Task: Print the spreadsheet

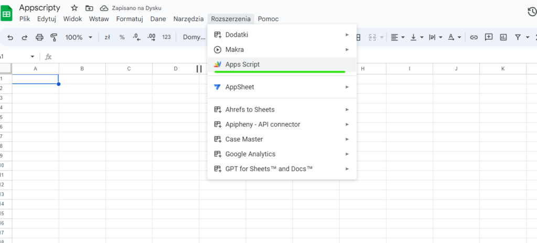Action: [39, 37]
